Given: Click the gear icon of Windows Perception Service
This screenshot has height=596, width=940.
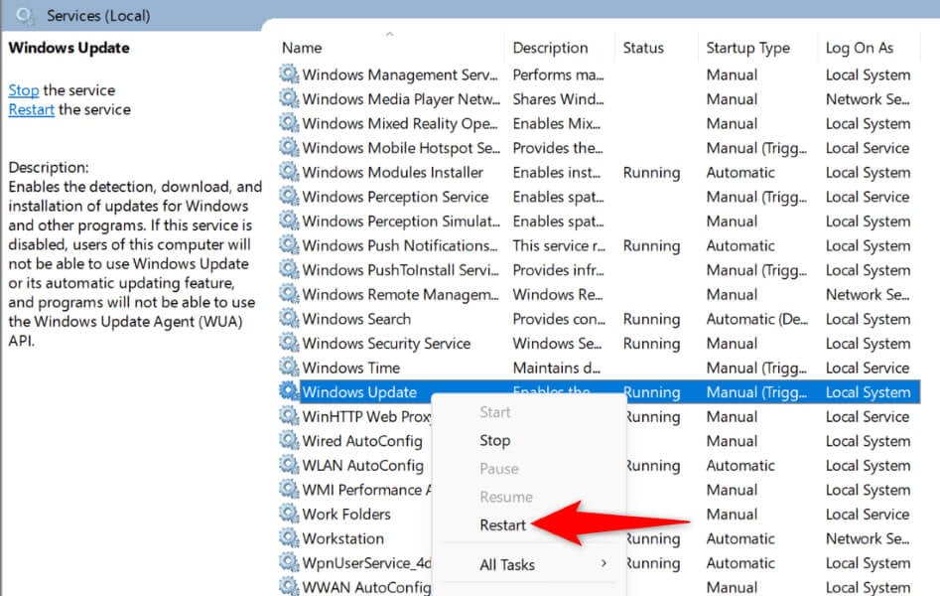Looking at the screenshot, I should (x=289, y=197).
